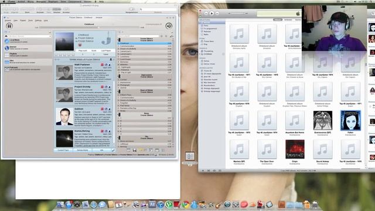
Task: Open Last.fm page icon for Project Divinity
Action: (x=102, y=87)
